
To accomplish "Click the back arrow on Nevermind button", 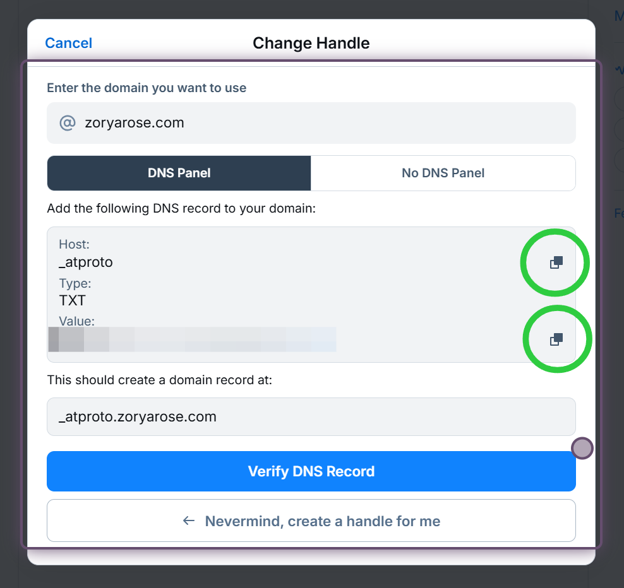I will (188, 520).
